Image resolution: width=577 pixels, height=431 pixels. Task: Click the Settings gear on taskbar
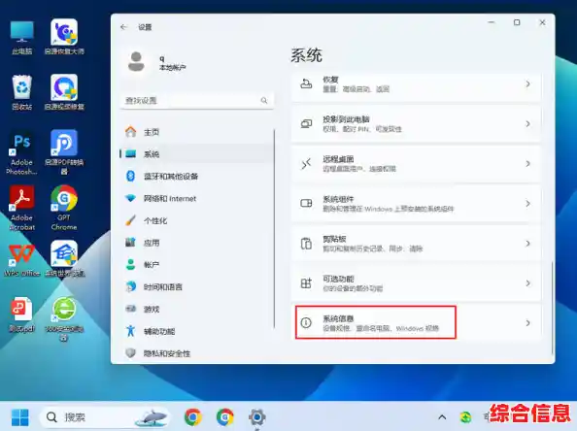(x=256, y=417)
